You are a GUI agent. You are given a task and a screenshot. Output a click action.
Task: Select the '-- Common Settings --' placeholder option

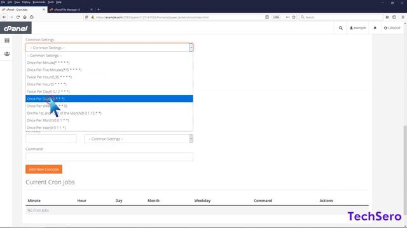pyautogui.click(x=109, y=55)
